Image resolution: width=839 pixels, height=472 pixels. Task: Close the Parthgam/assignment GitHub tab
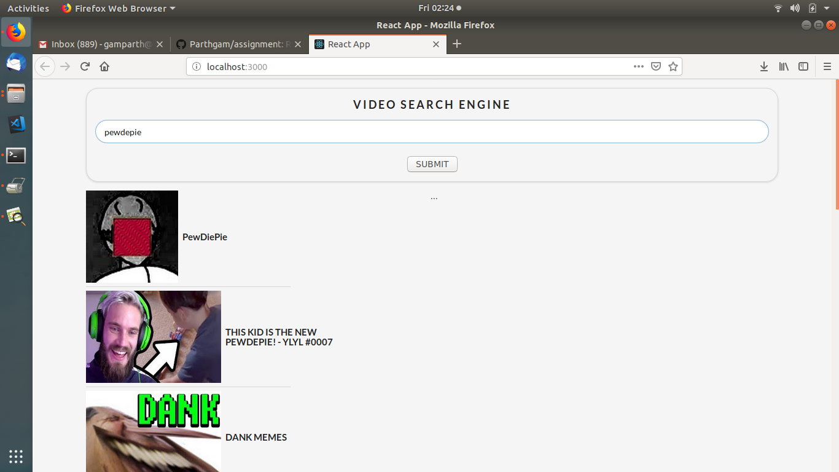coord(298,44)
